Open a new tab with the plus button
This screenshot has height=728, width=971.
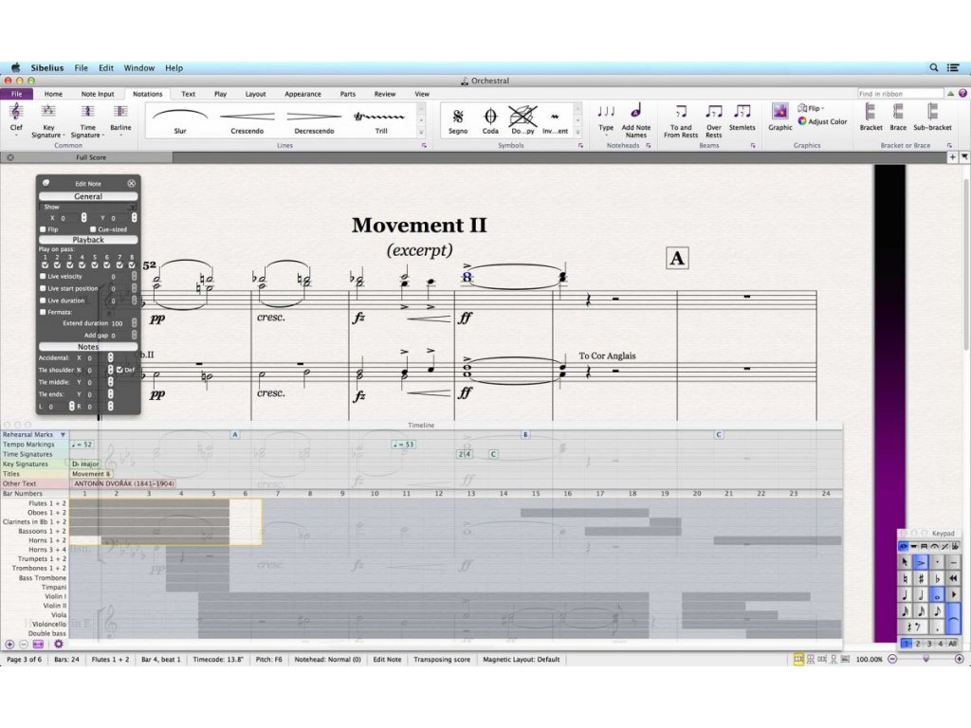coord(952,157)
